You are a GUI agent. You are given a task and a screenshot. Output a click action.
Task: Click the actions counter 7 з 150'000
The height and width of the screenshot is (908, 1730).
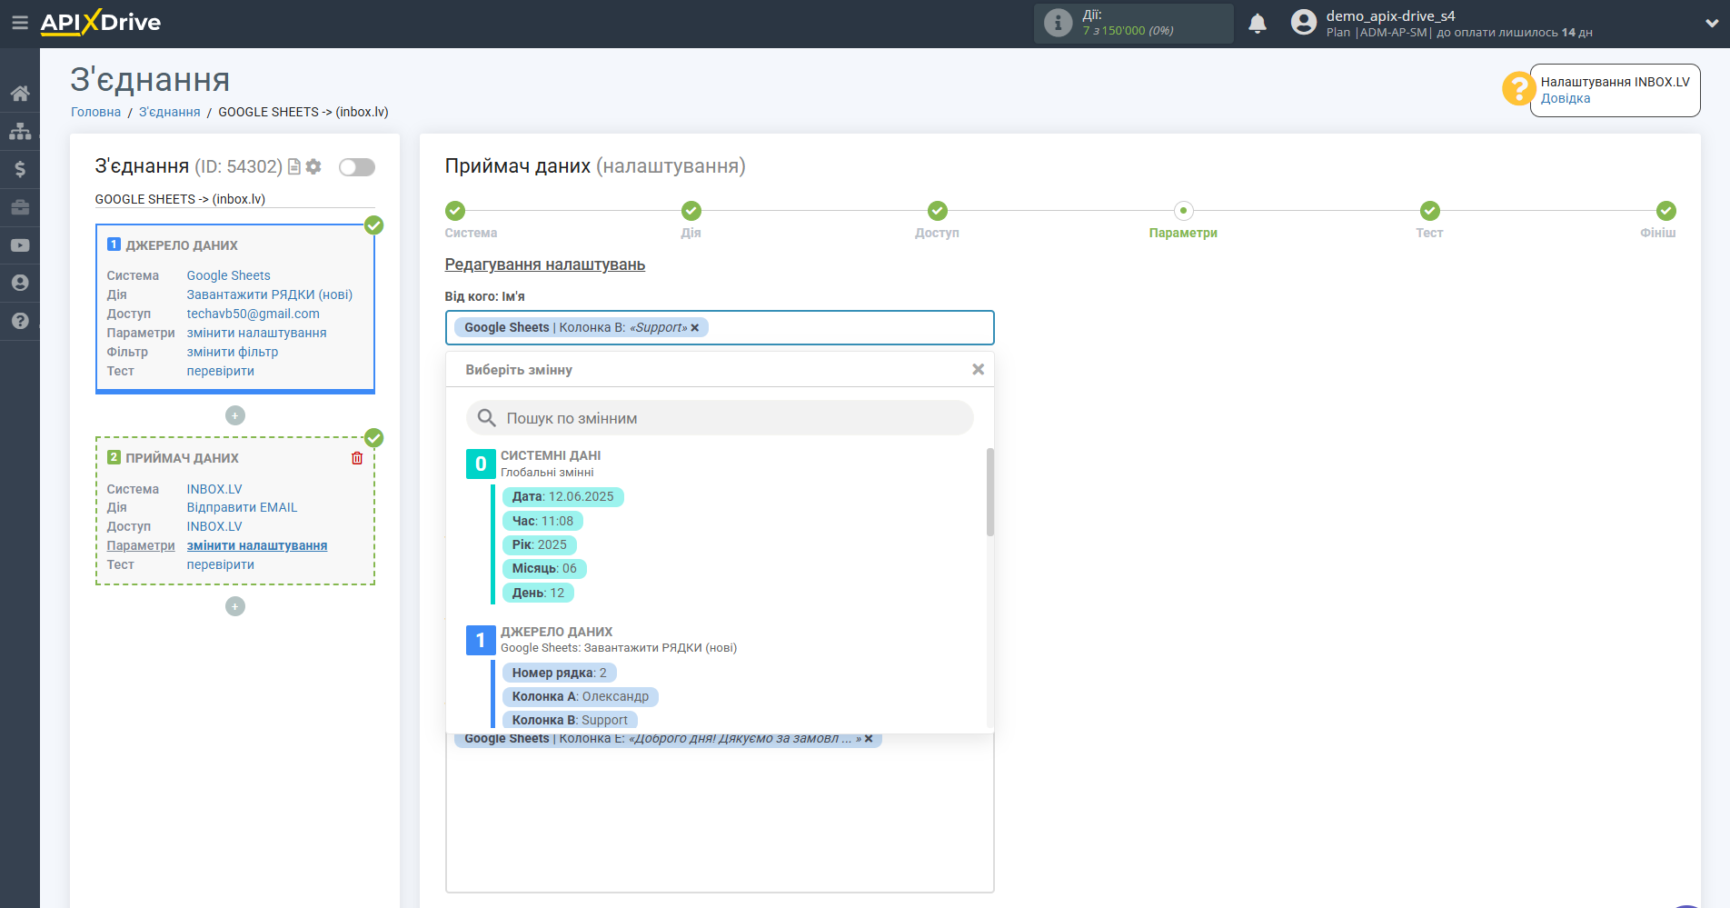(1128, 31)
